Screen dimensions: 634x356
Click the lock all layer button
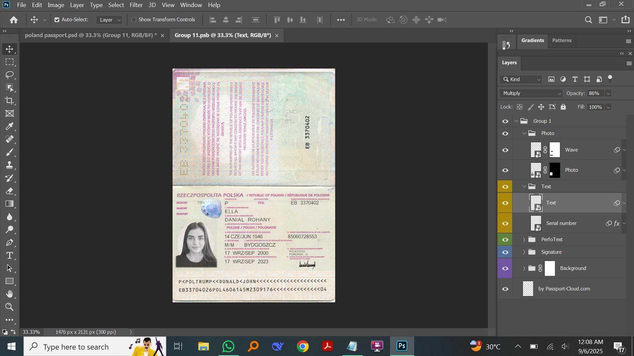coord(563,107)
